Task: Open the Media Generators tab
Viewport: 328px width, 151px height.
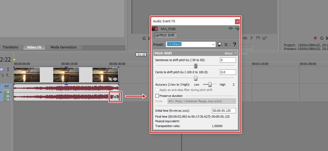Action: click(x=64, y=47)
